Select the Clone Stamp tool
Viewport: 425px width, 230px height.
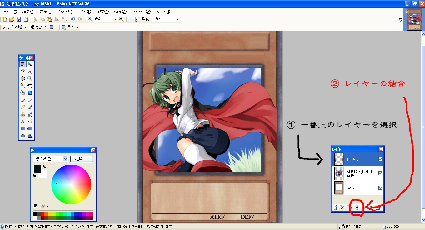23,114
